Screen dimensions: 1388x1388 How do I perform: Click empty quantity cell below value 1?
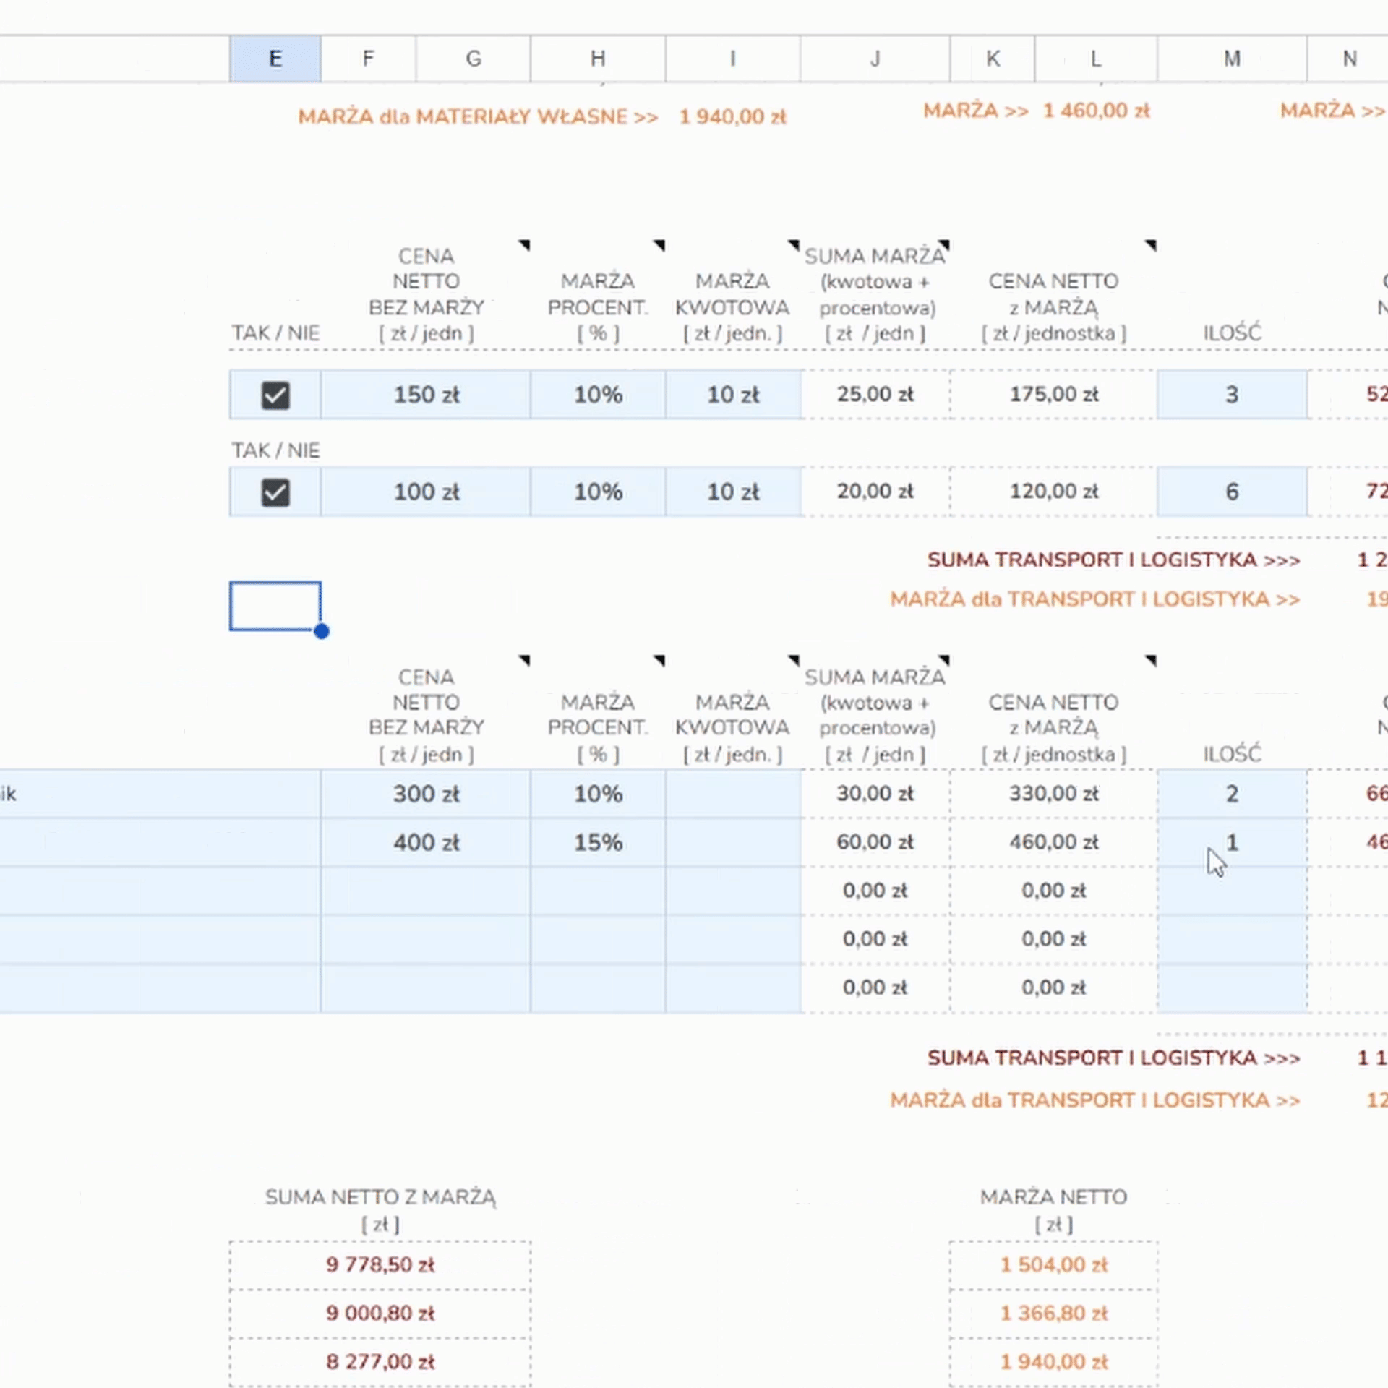(x=1232, y=891)
